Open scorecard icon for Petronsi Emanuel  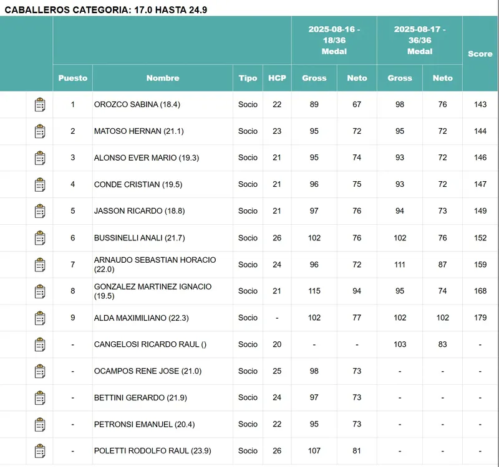[40, 425]
